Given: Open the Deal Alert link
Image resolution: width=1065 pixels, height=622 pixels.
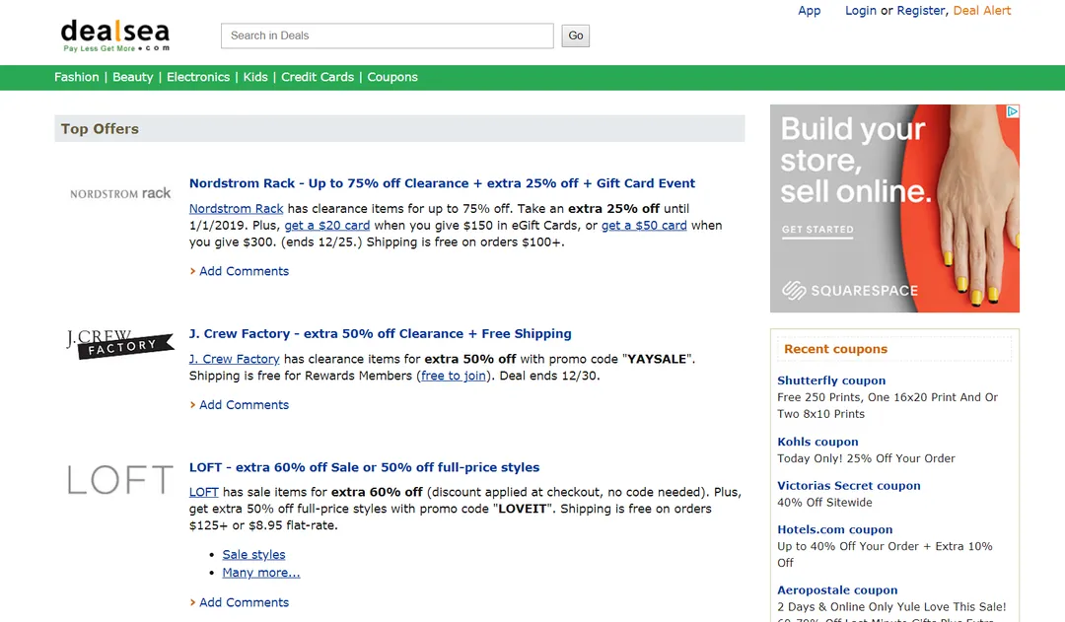Looking at the screenshot, I should pos(982,11).
